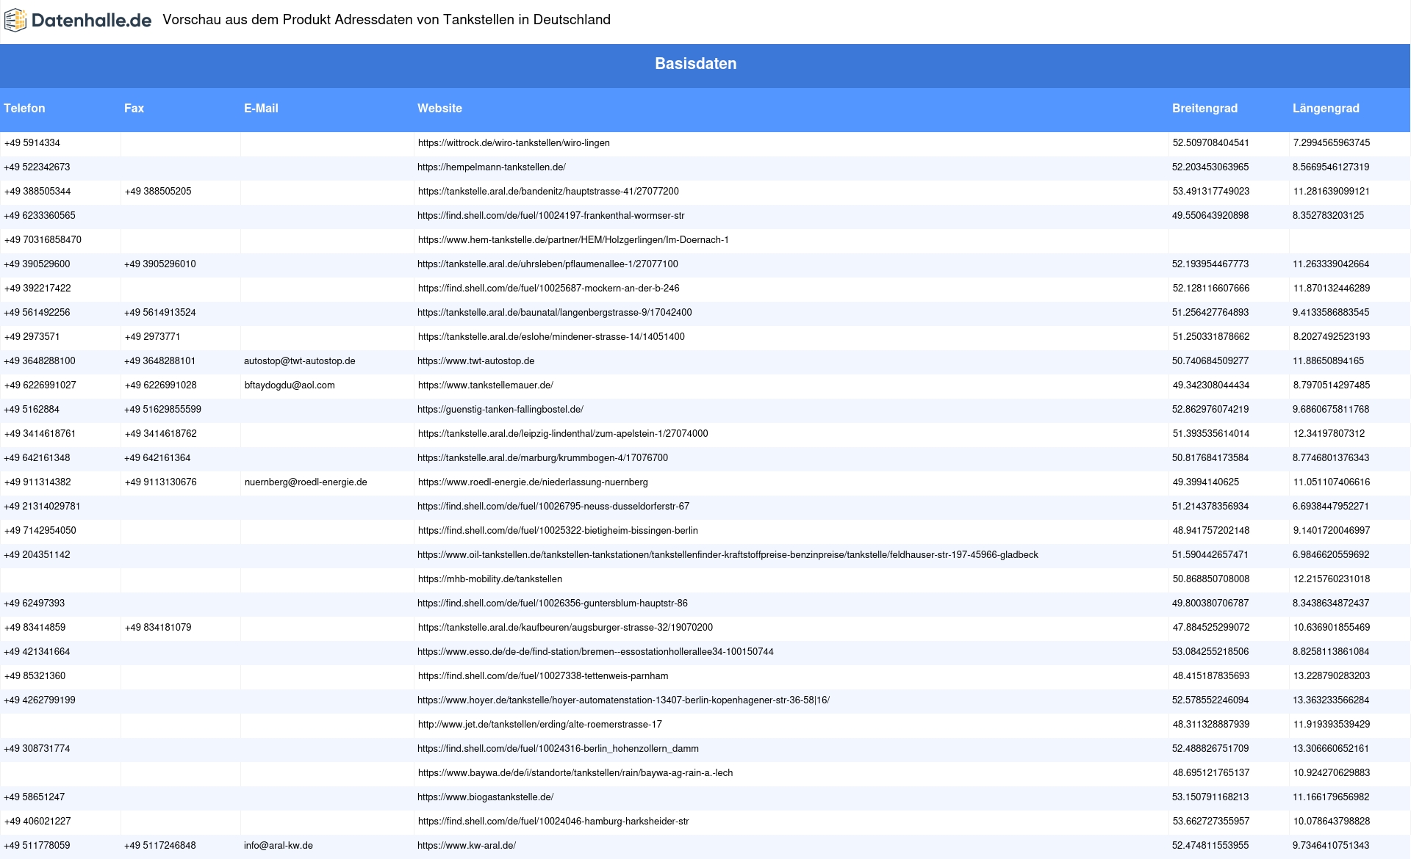The image size is (1411, 859).
Task: Select phone number +49 70316858470
Action: coord(43,240)
